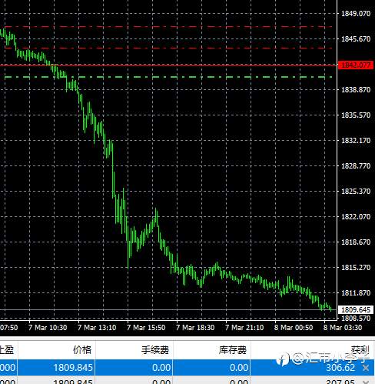This screenshot has width=375, height=384.
Task: Click the red 1842.077 price label
Action: (x=356, y=65)
